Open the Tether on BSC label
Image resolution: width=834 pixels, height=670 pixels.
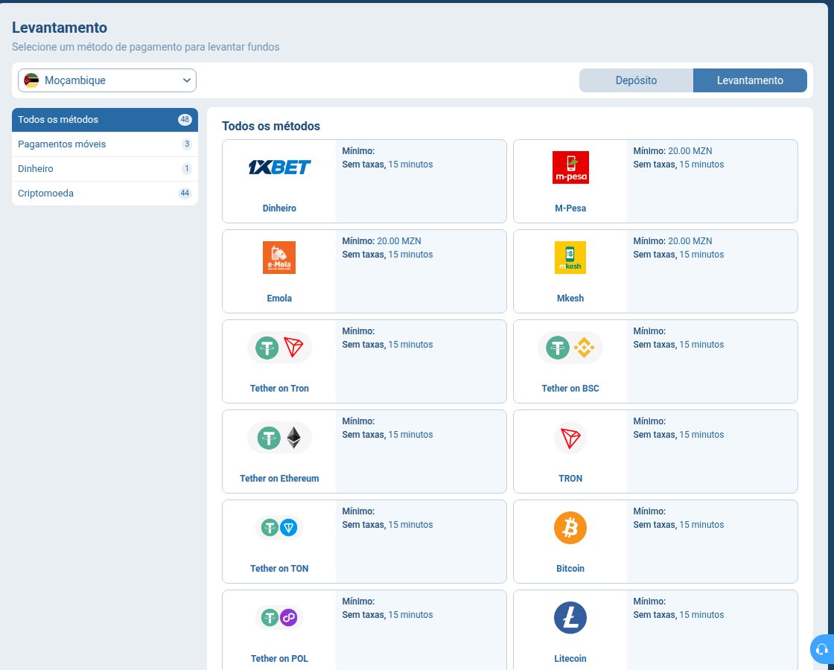click(x=570, y=388)
